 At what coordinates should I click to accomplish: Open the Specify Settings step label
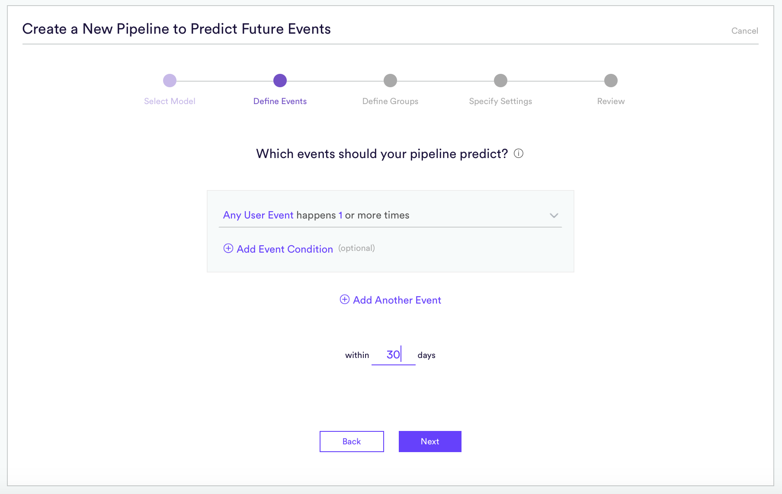[500, 101]
